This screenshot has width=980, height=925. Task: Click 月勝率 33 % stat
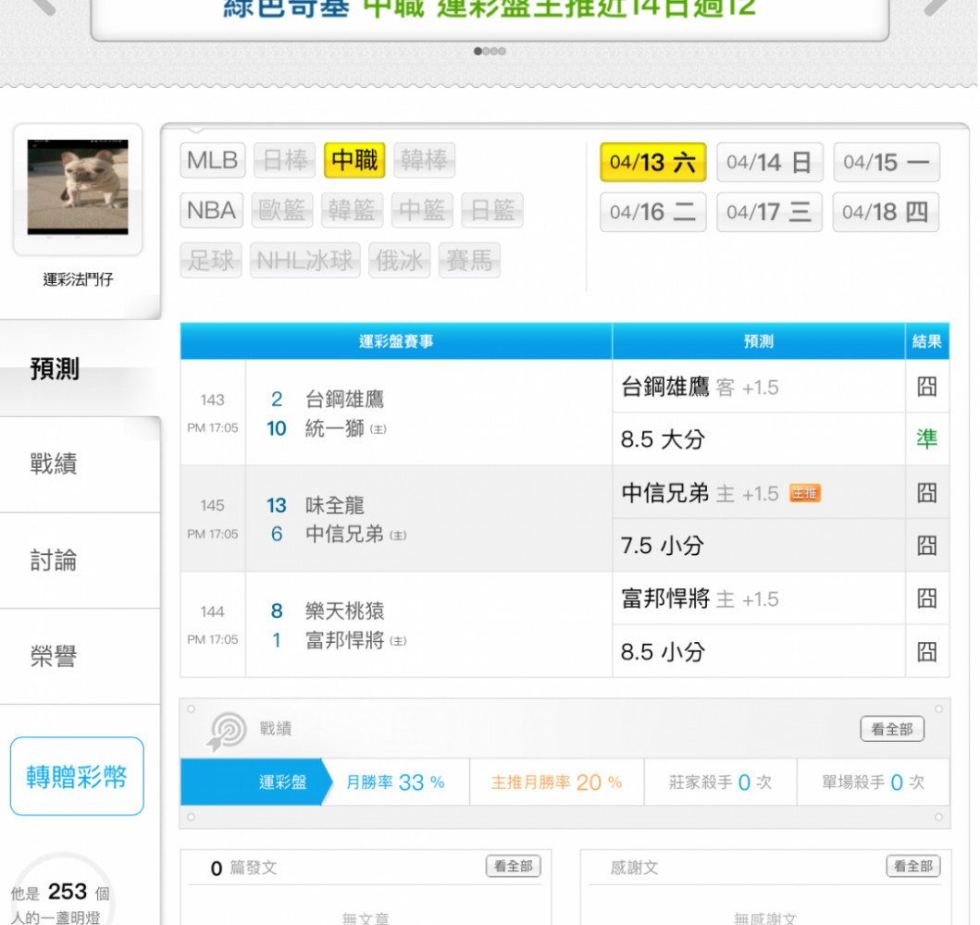(396, 782)
